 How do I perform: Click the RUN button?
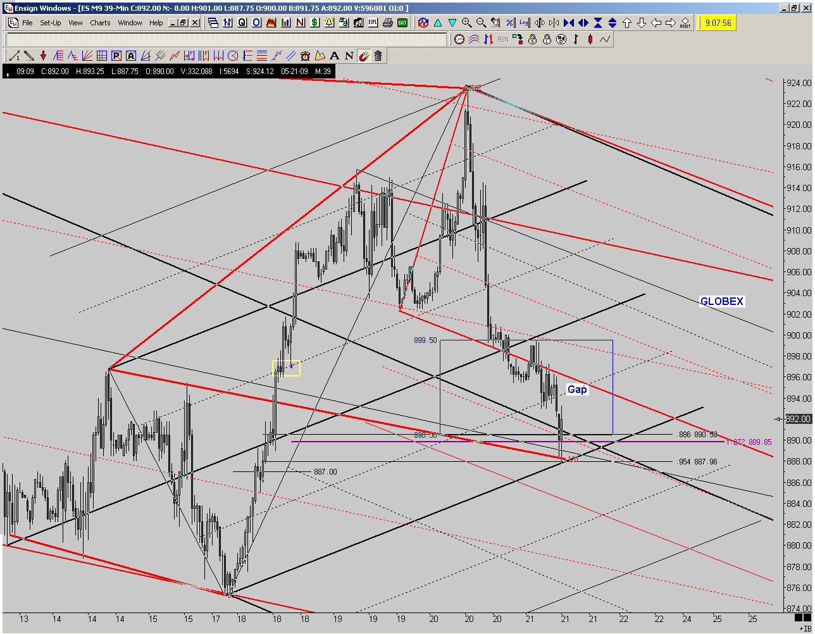pos(503,39)
